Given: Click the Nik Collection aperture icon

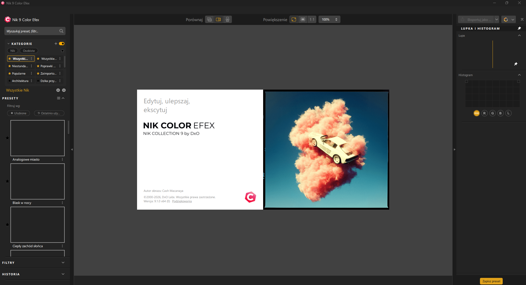Looking at the screenshot, I should click(x=506, y=19).
